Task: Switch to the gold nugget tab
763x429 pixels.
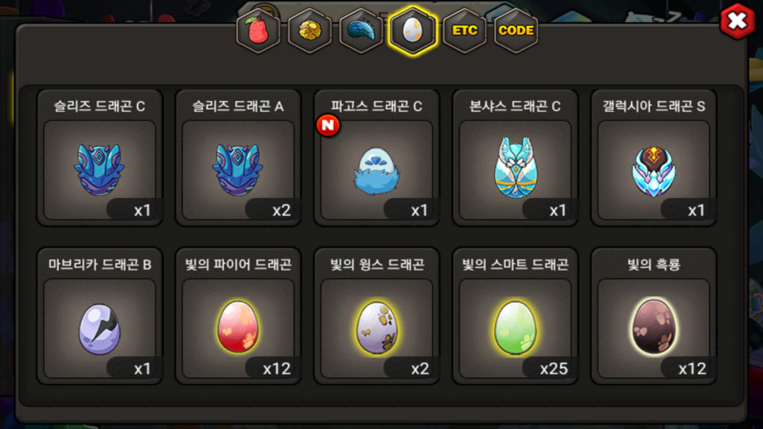Action: click(310, 31)
